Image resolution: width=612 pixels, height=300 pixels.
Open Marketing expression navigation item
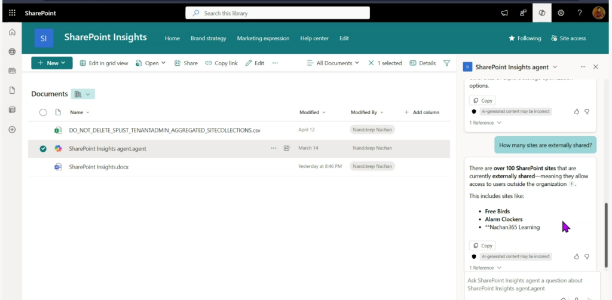263,38
